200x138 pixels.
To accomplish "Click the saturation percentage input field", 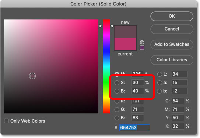I will (137, 83).
